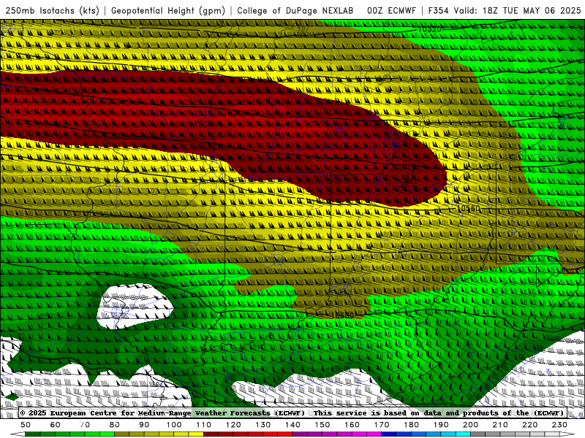Image resolution: width=585 pixels, height=438 pixels.
Task: Click the 150 value on the legend
Action: point(322,425)
